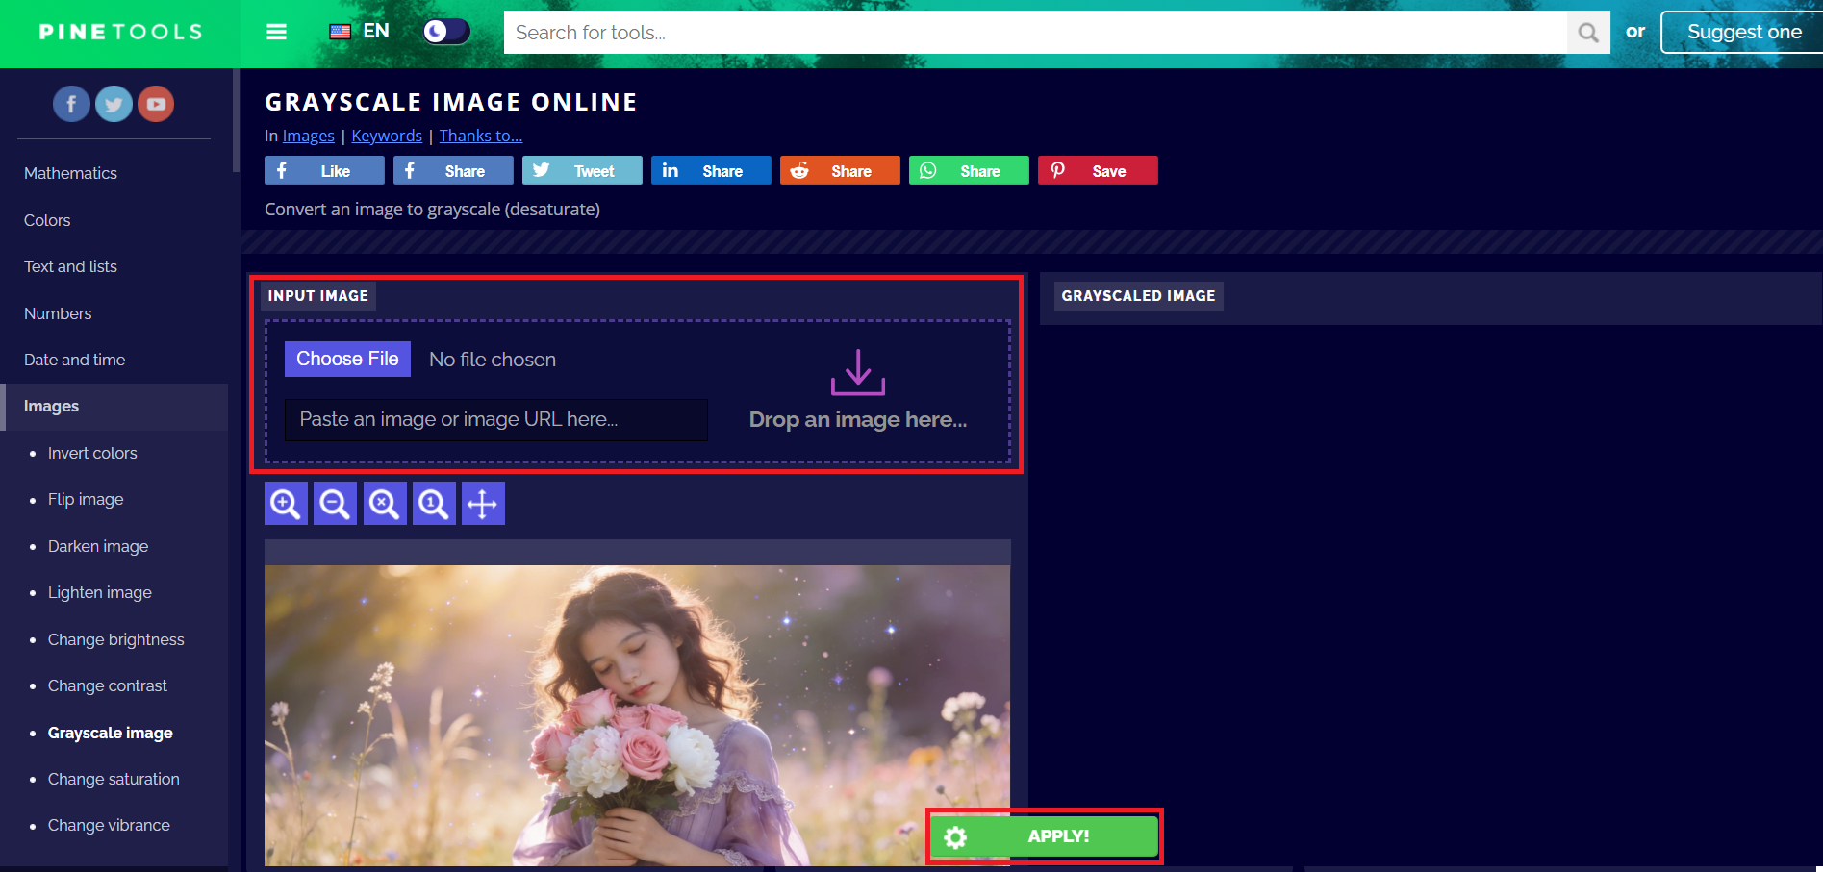
Task: Click the "GRAYSCALE IMAGE ONLINE" heading
Action: click(451, 102)
